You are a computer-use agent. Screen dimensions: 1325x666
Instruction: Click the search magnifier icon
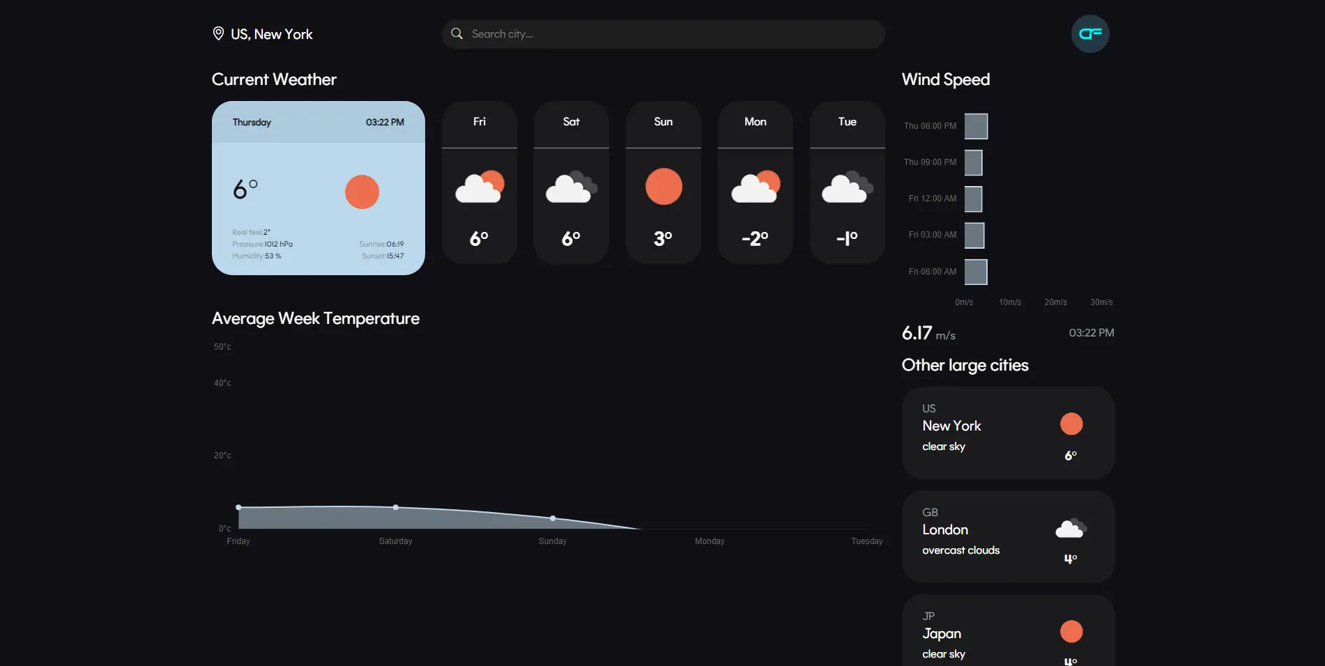click(x=457, y=33)
